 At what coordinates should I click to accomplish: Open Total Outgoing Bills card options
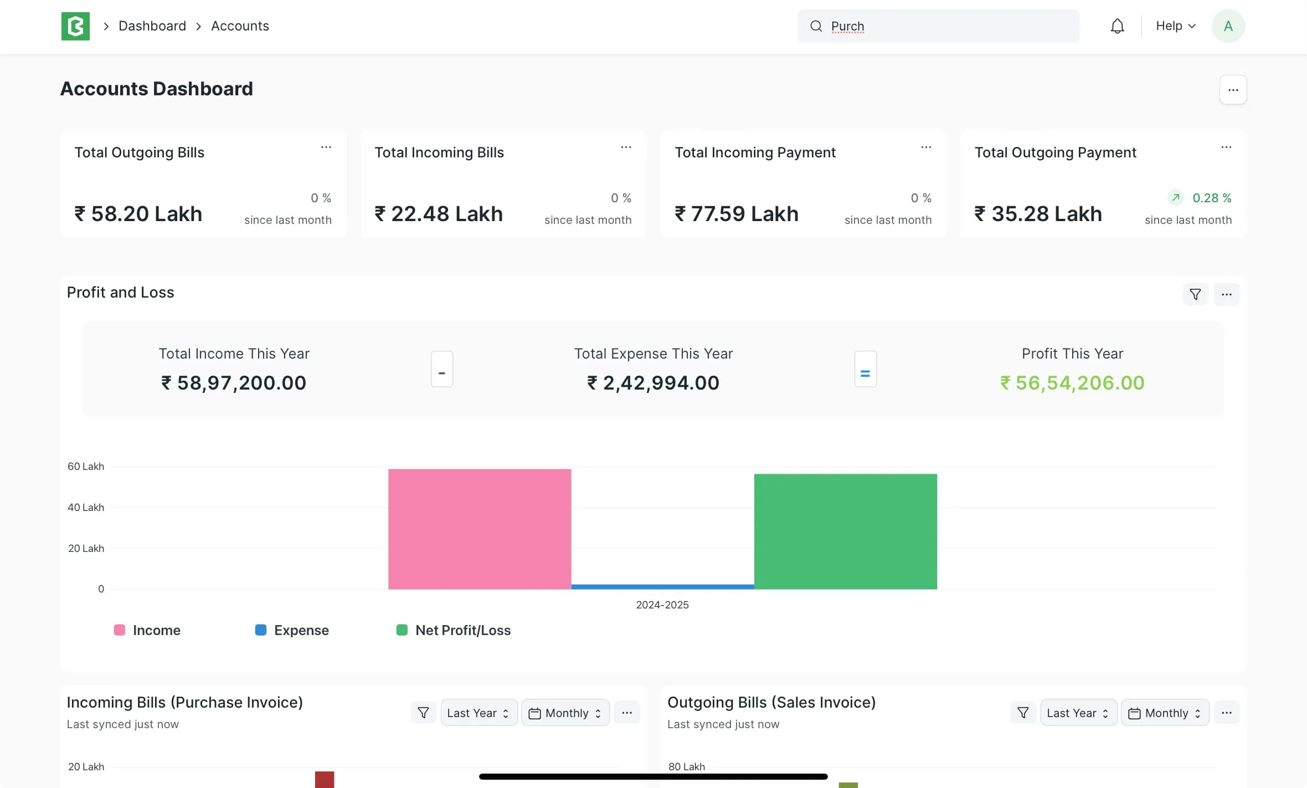click(x=326, y=147)
